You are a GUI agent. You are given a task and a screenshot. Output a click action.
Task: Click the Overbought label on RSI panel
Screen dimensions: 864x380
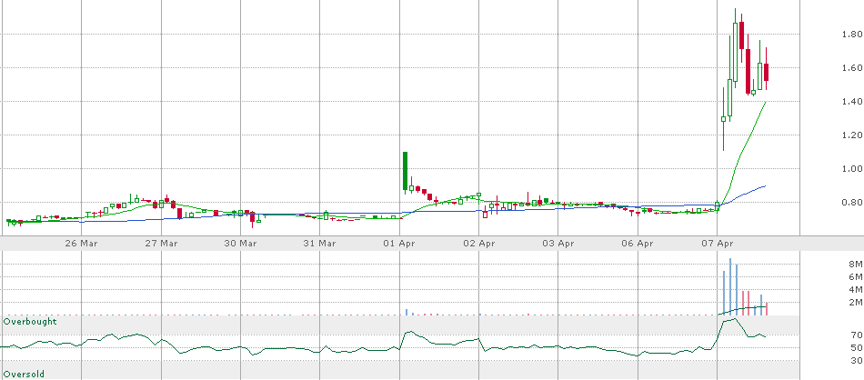[30, 321]
